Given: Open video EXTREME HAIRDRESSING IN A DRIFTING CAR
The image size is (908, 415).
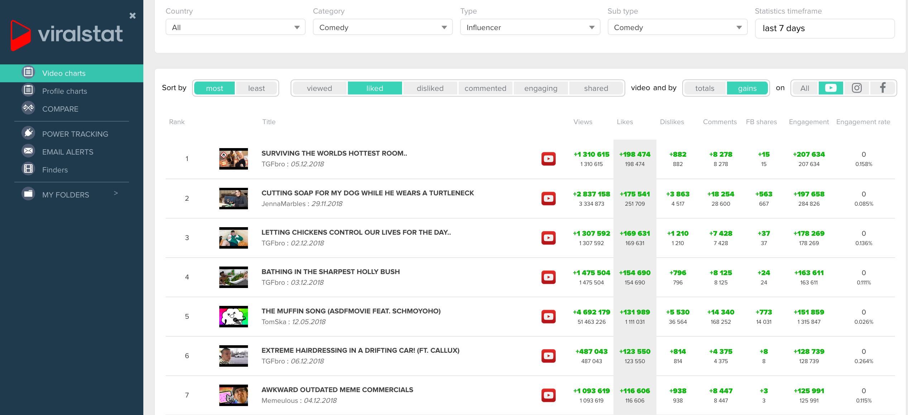Looking at the screenshot, I should [x=360, y=350].
